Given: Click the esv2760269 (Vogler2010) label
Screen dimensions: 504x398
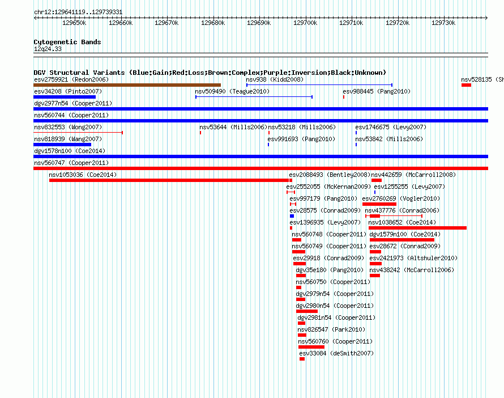Looking at the screenshot, I should tap(401, 198).
